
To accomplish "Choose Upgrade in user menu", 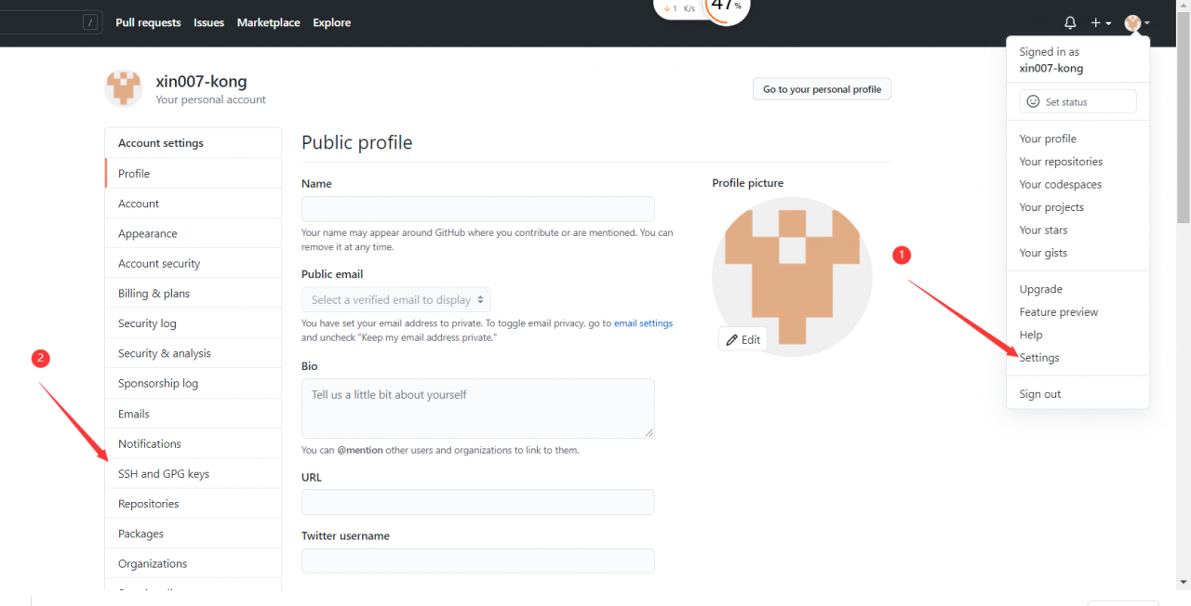I will pyautogui.click(x=1077, y=289).
